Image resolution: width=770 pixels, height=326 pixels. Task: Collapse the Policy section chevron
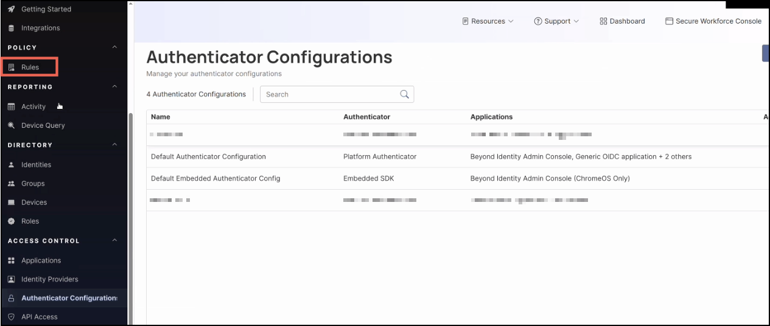pos(115,47)
